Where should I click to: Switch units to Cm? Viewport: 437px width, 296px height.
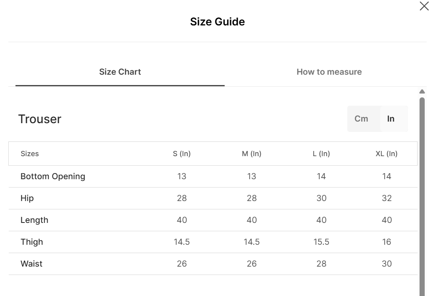point(361,119)
